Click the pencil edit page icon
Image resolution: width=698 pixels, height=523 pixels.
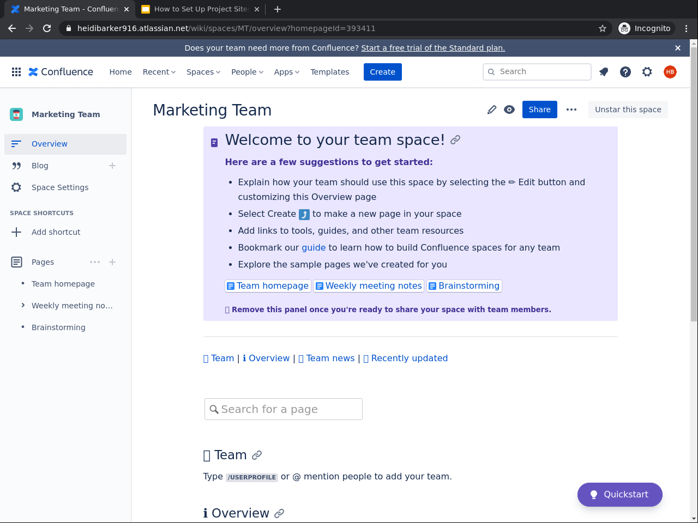492,110
